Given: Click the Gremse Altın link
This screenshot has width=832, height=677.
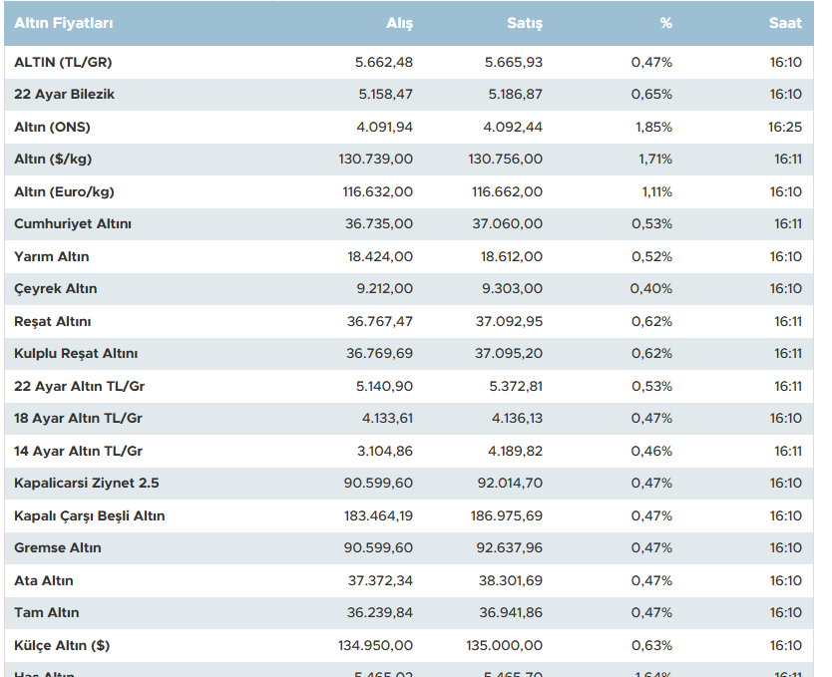Looking at the screenshot, I should coord(58,548).
